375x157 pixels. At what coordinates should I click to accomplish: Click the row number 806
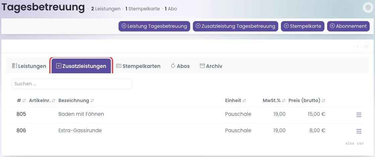[x=21, y=131]
